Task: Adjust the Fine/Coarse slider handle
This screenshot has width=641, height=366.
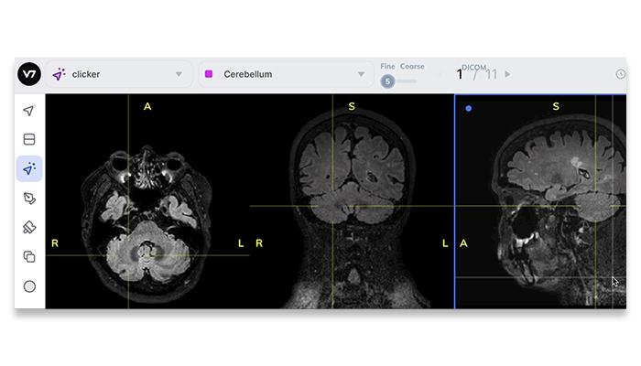Action: click(387, 81)
